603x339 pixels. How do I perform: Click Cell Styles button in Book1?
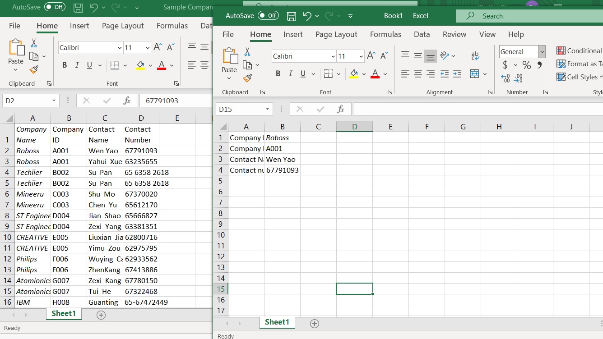[580, 77]
